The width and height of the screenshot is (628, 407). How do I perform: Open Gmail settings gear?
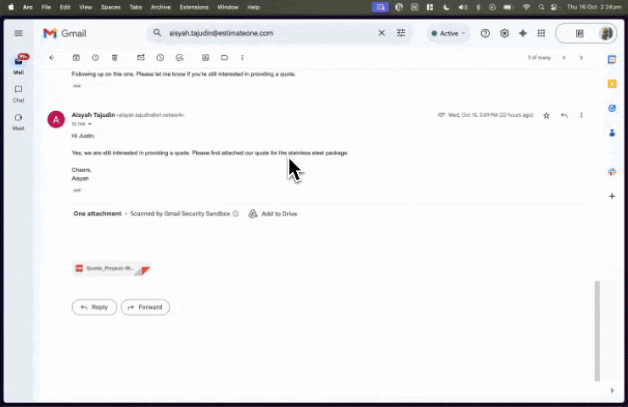pyautogui.click(x=504, y=33)
